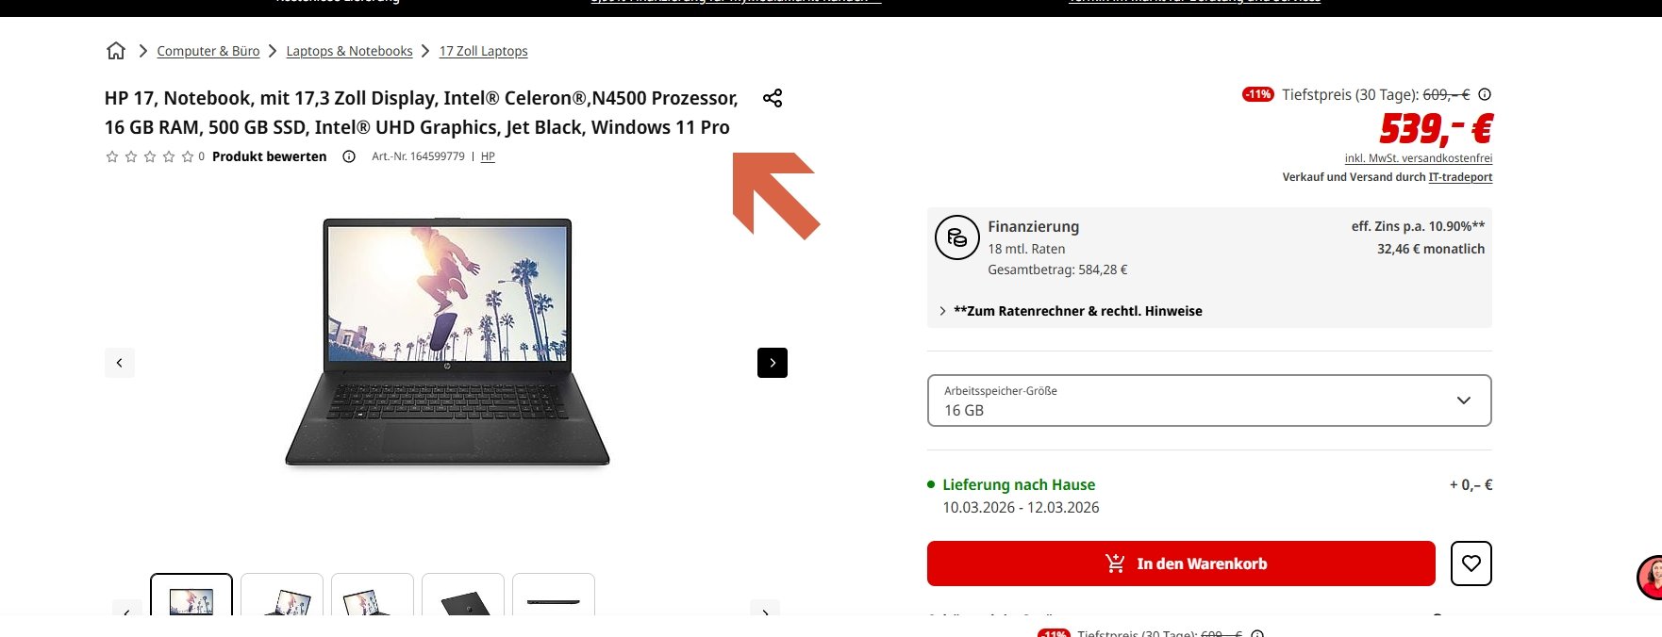
Task: Open info icon next to Produkt bewerten
Action: pyautogui.click(x=349, y=156)
